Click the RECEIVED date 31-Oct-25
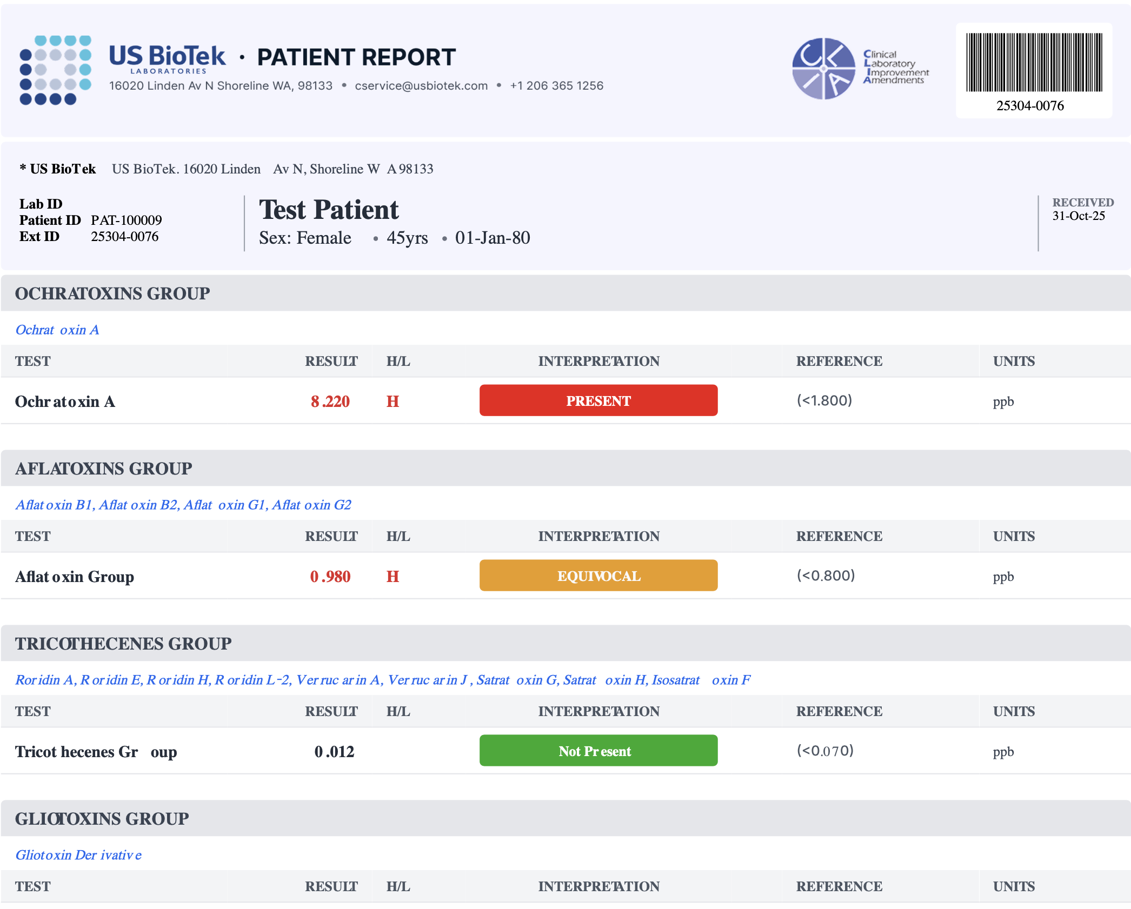Screen dimensions: 1131x909 coord(1078,216)
